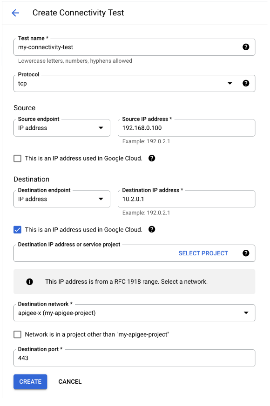This screenshot has width=270, height=406.
Task: Enable the source IP used in Google Cloud checkbox
Action: (17, 158)
